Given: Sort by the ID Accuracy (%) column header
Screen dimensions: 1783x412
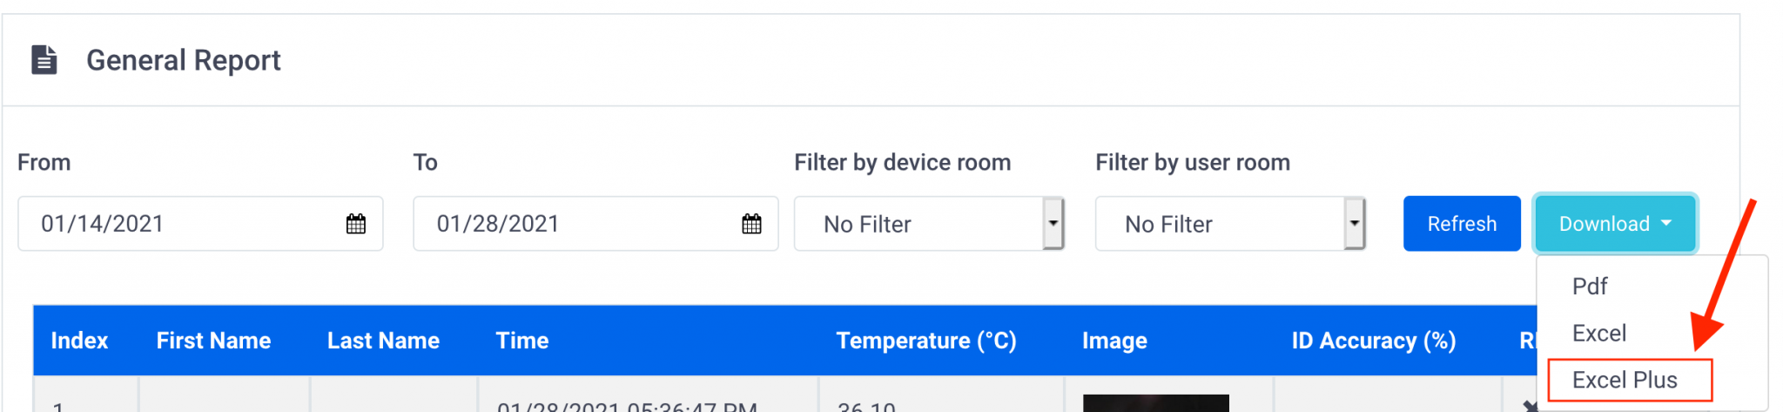Looking at the screenshot, I should [1374, 341].
